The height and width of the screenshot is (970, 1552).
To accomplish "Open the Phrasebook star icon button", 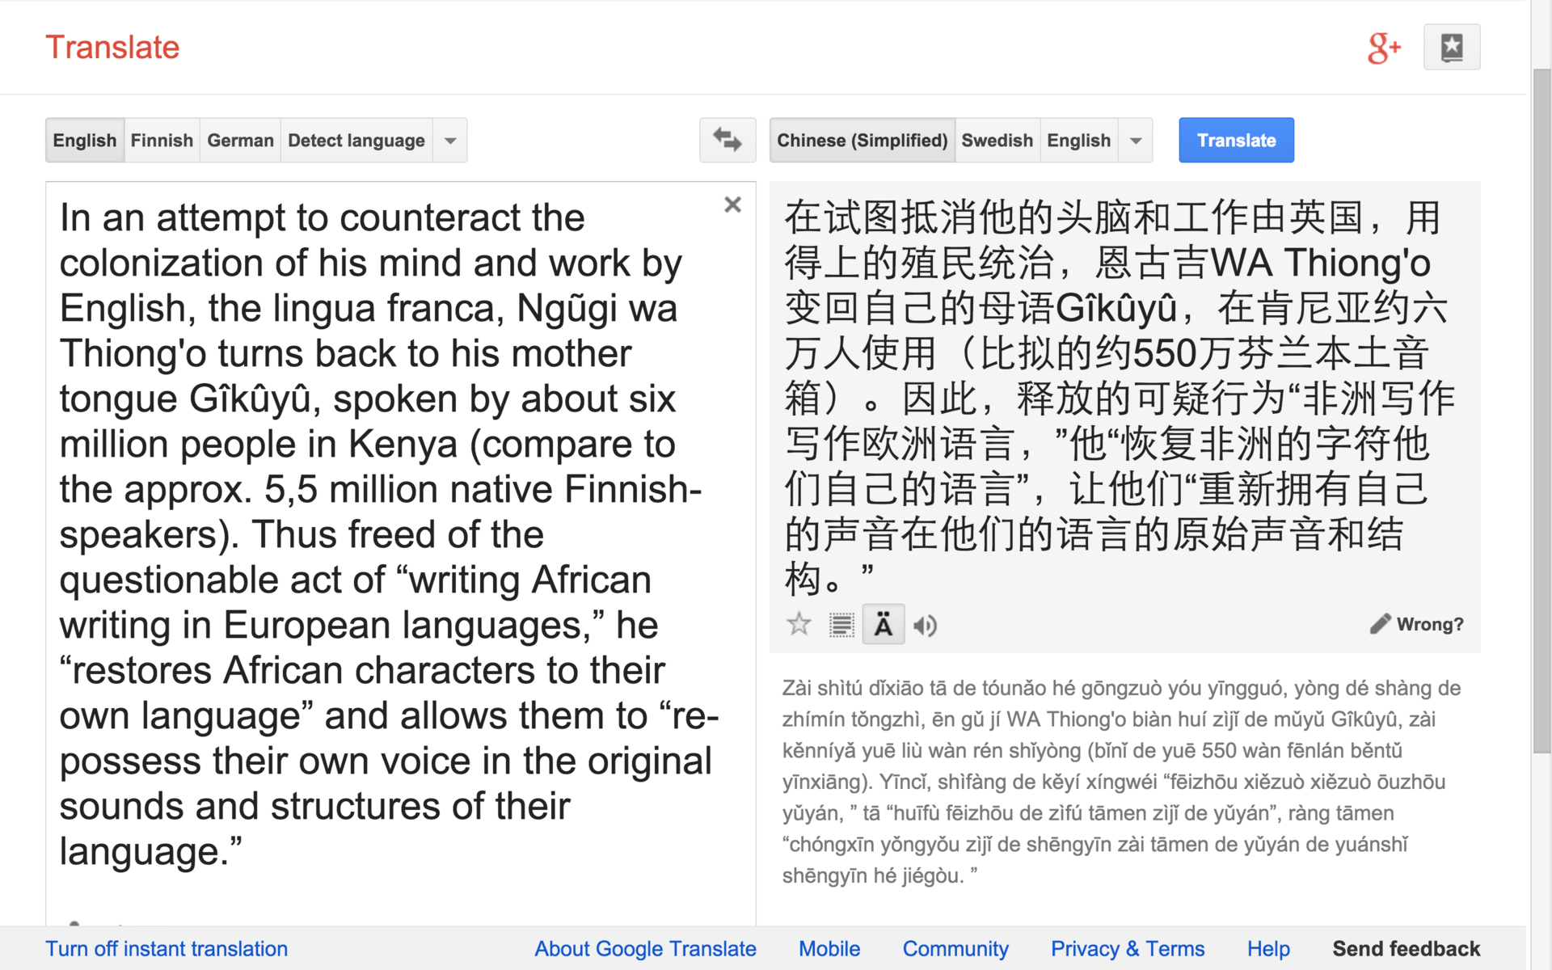I will tap(1451, 47).
